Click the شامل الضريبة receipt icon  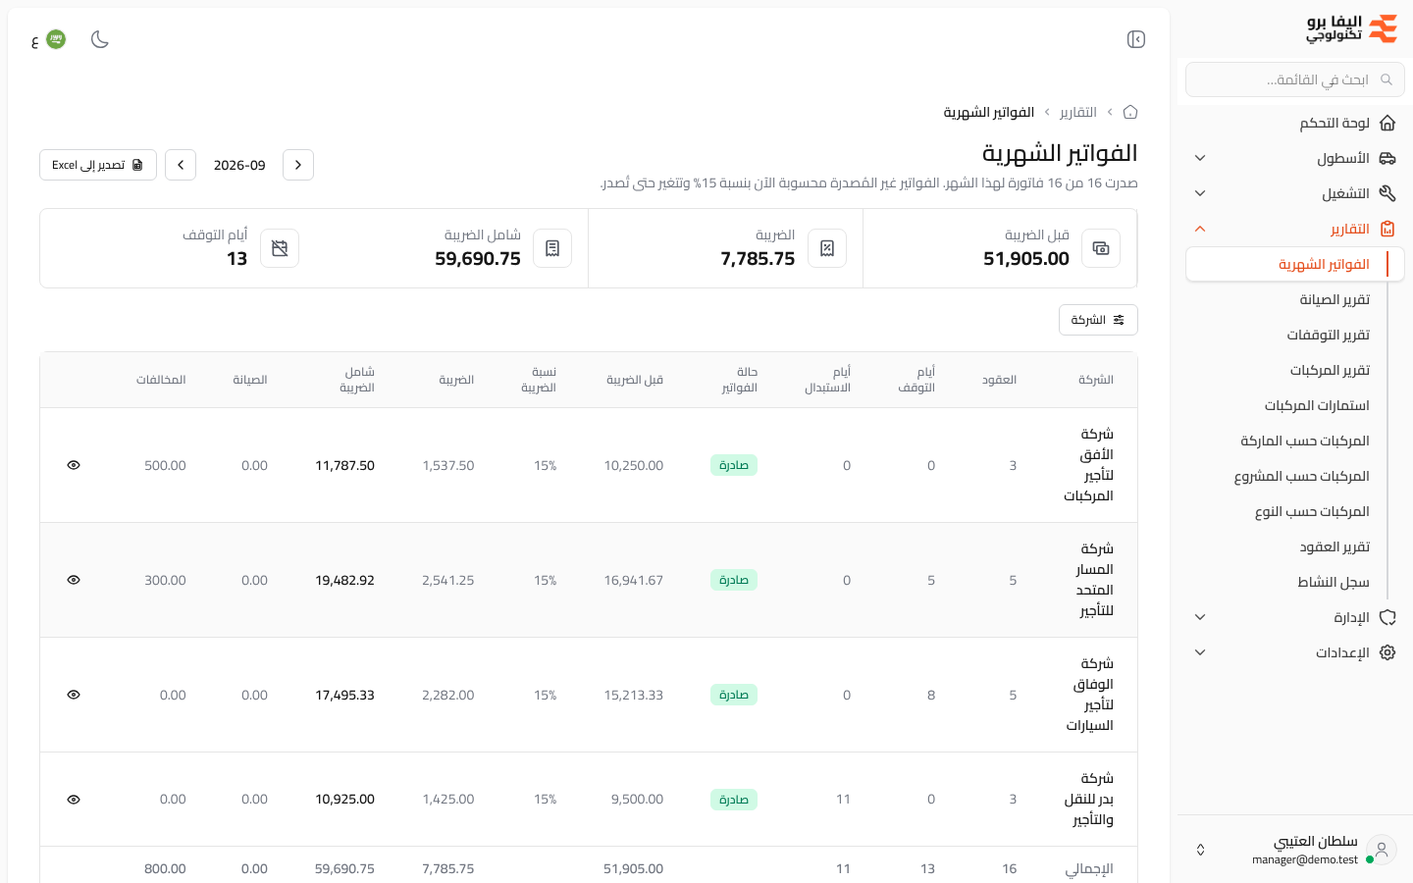552,248
